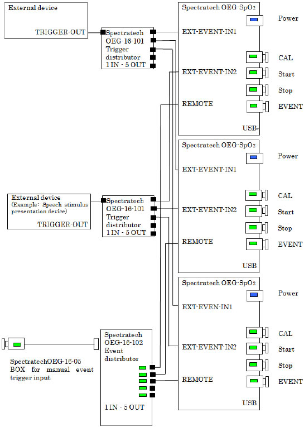The image size is (304, 427).
Task: Click the last green LED on the Event distributor
Action: pos(143,395)
